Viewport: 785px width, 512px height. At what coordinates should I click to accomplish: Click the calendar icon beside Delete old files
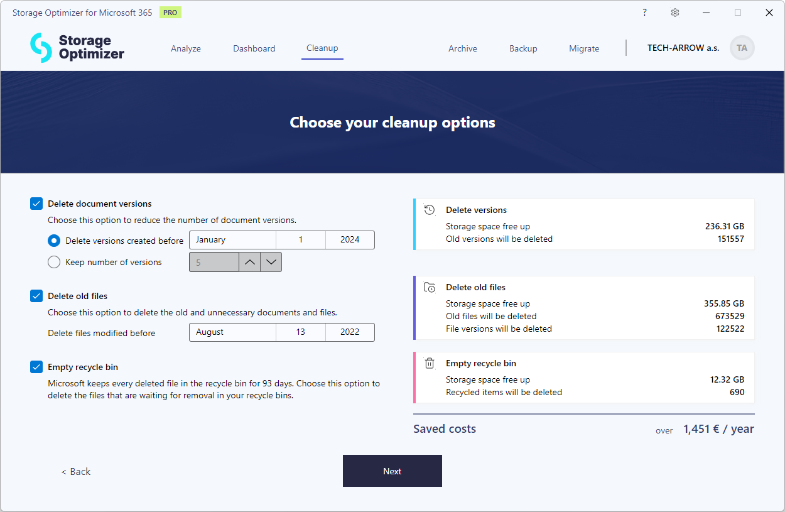tap(430, 287)
